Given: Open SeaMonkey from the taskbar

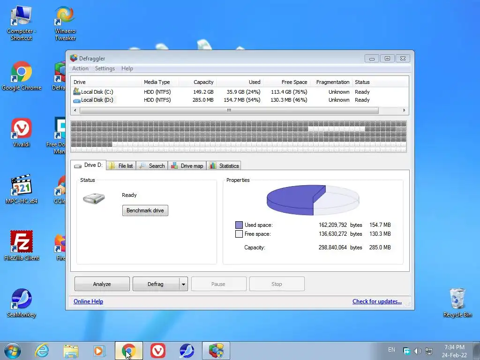Looking at the screenshot, I should (187, 351).
